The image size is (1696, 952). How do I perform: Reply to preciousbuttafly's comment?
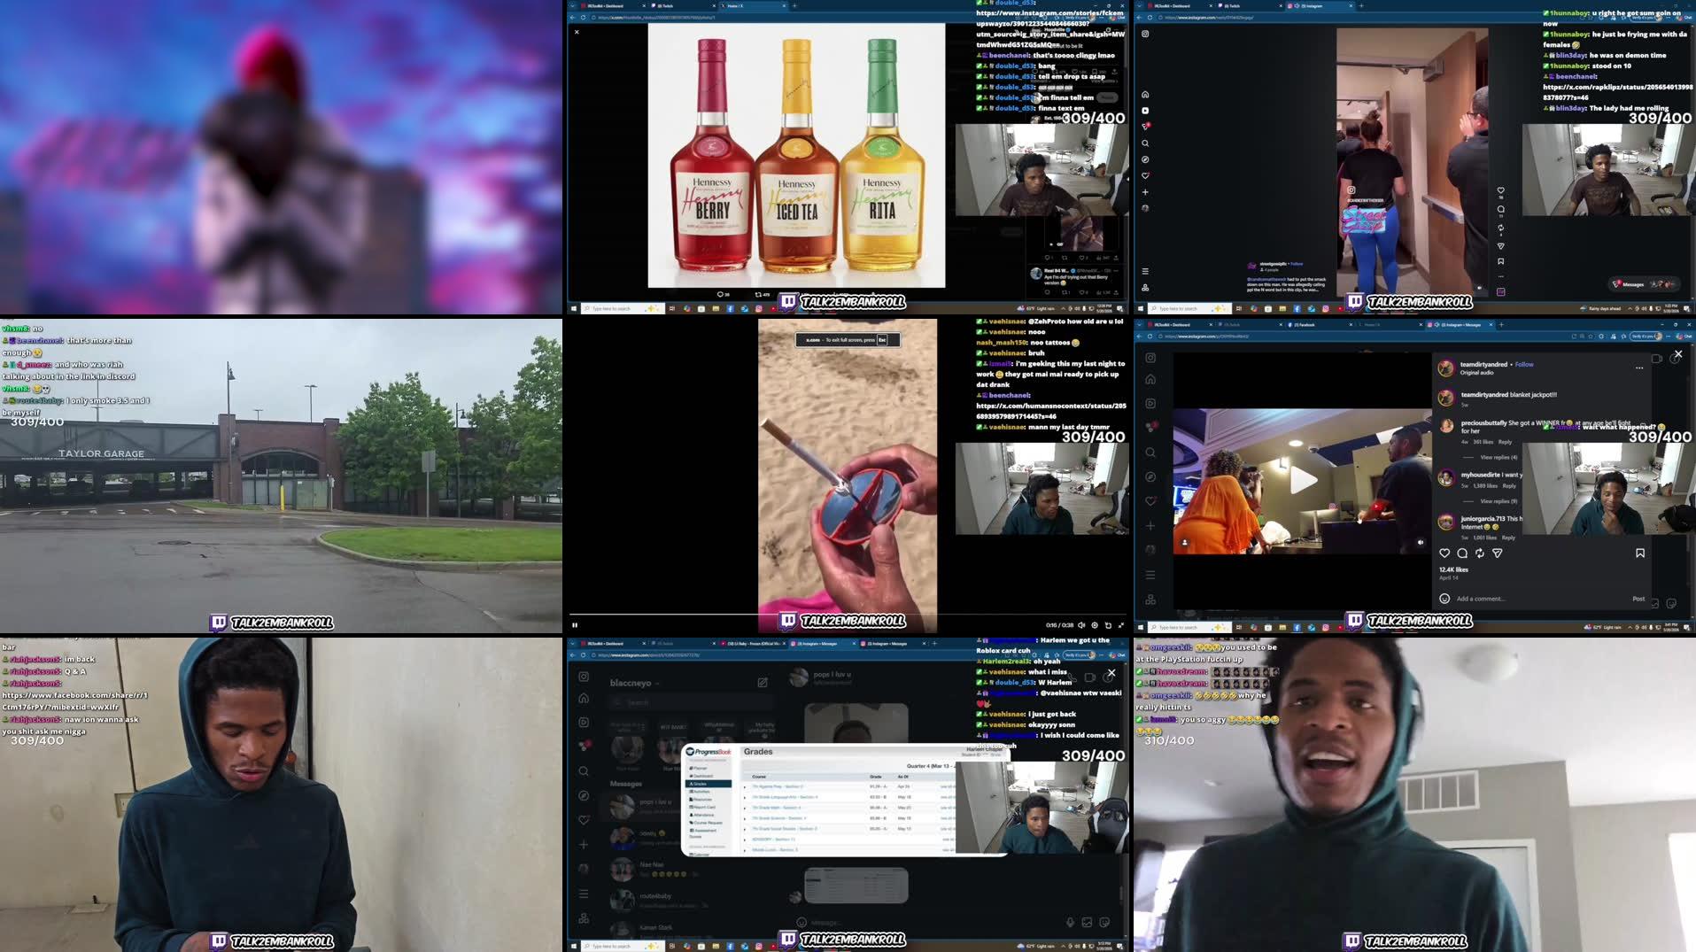tap(1505, 441)
